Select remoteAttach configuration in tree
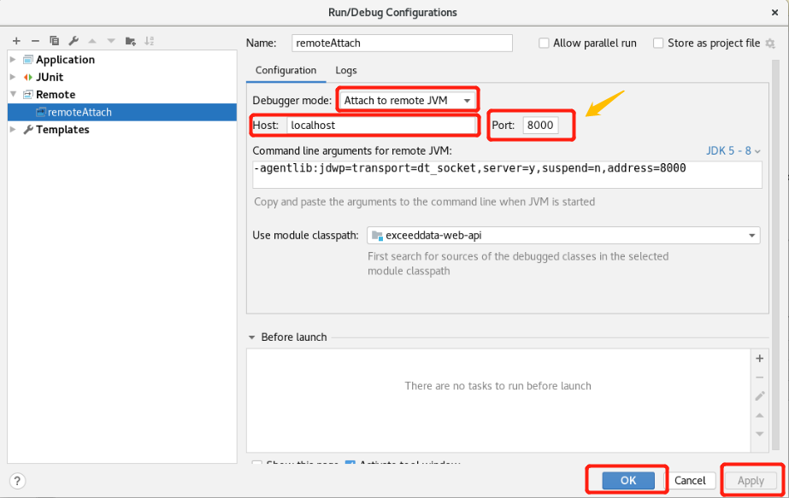The width and height of the screenshot is (789, 498). tap(122, 112)
